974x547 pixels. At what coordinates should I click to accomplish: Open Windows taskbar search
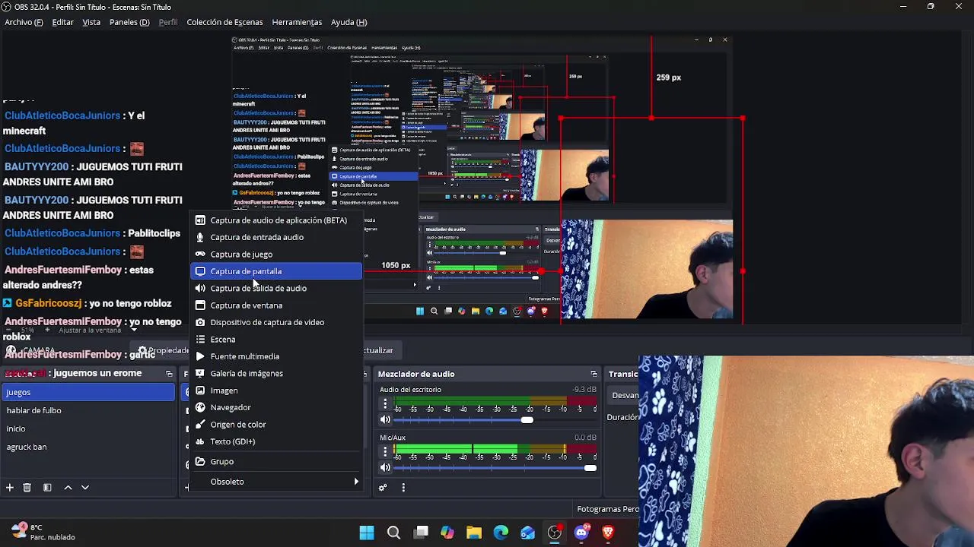[x=393, y=533]
